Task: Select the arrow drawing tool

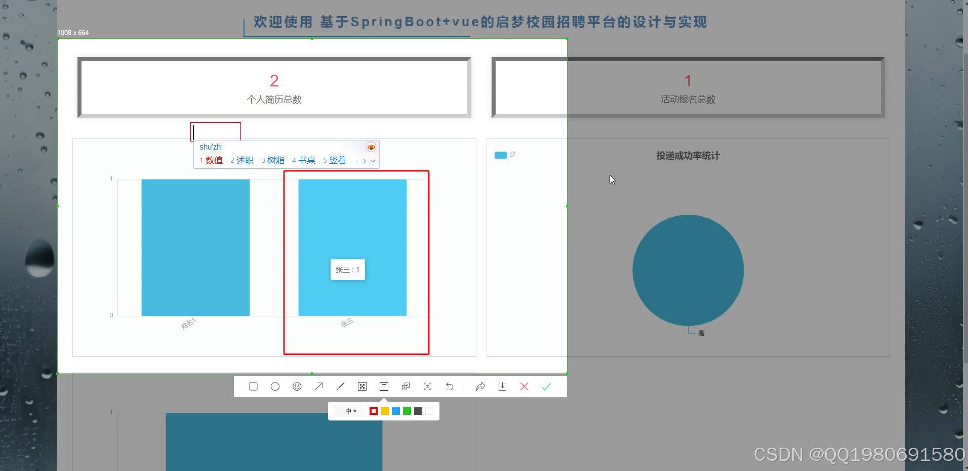Action: [318, 386]
